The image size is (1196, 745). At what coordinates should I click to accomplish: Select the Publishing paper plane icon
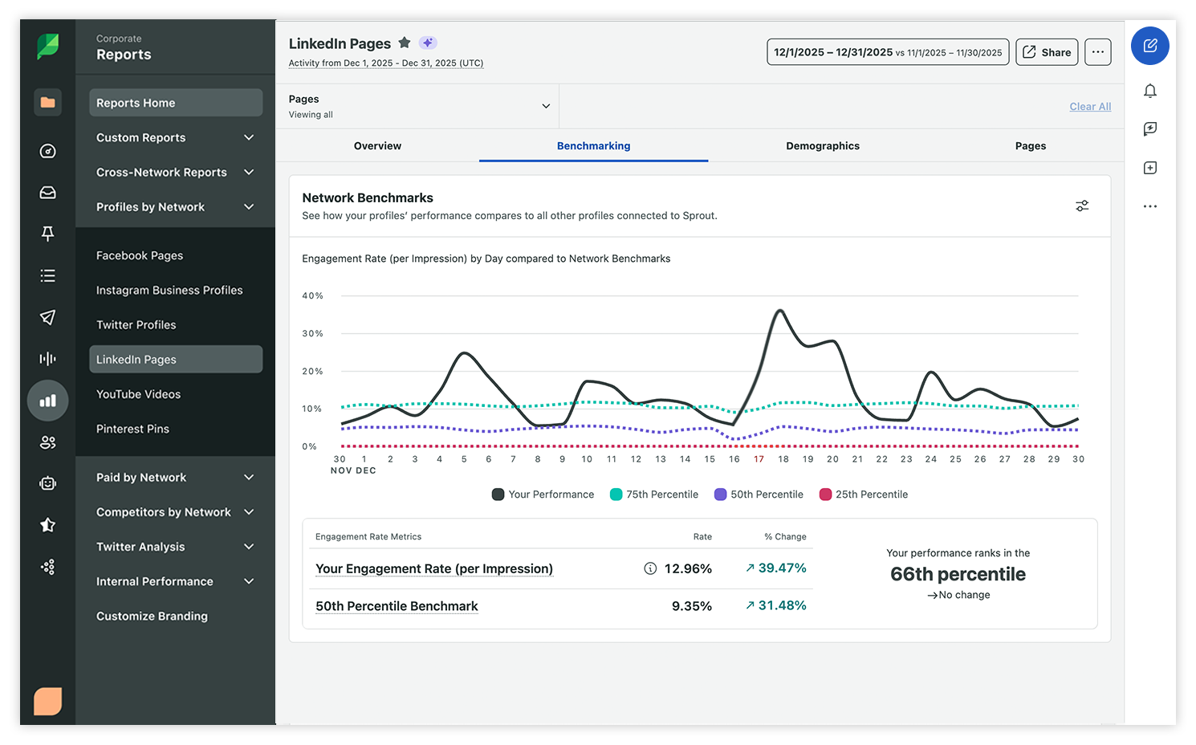[47, 317]
